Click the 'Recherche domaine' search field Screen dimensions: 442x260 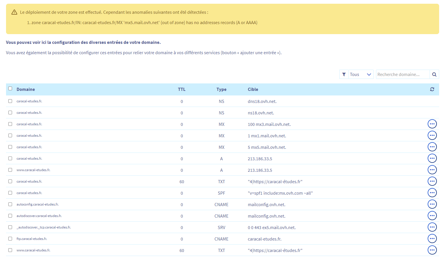(402, 75)
